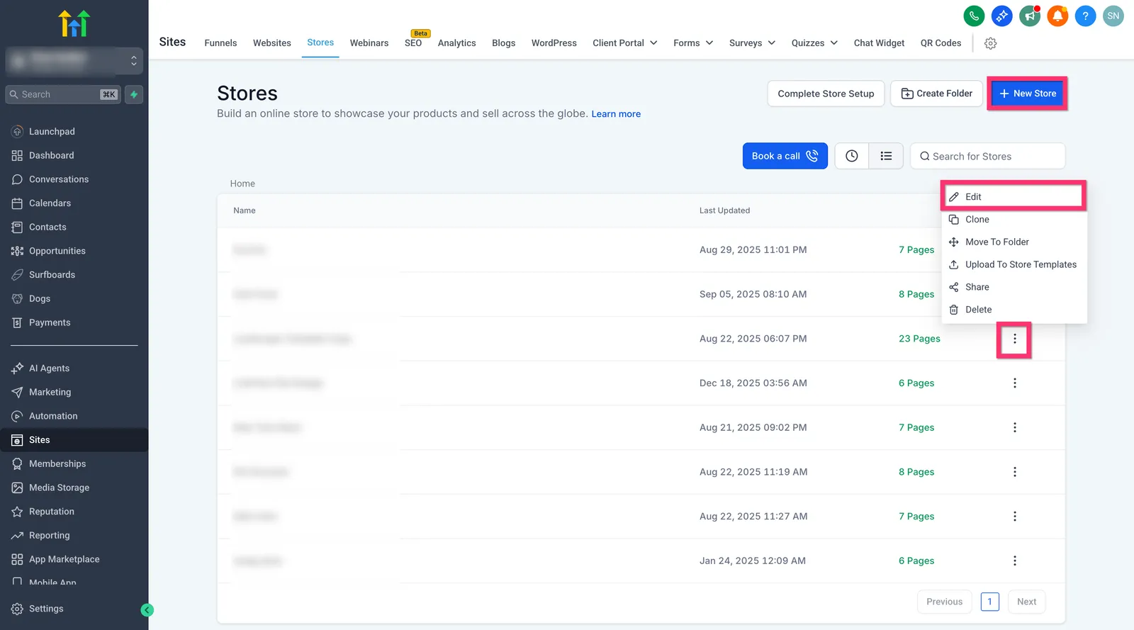
Task: Click the green phone dialer icon
Action: (x=974, y=16)
